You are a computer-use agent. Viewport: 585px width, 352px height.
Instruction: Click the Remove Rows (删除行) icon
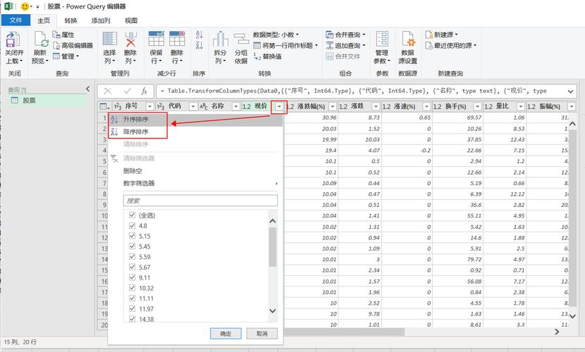pyautogui.click(x=177, y=39)
